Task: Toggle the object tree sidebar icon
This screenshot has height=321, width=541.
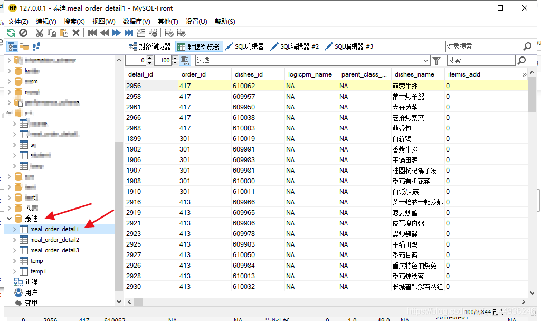Action: [12, 46]
